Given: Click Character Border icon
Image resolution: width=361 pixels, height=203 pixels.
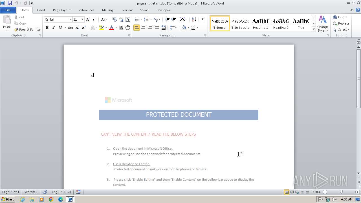Looking at the screenshot, I should 128,19.
